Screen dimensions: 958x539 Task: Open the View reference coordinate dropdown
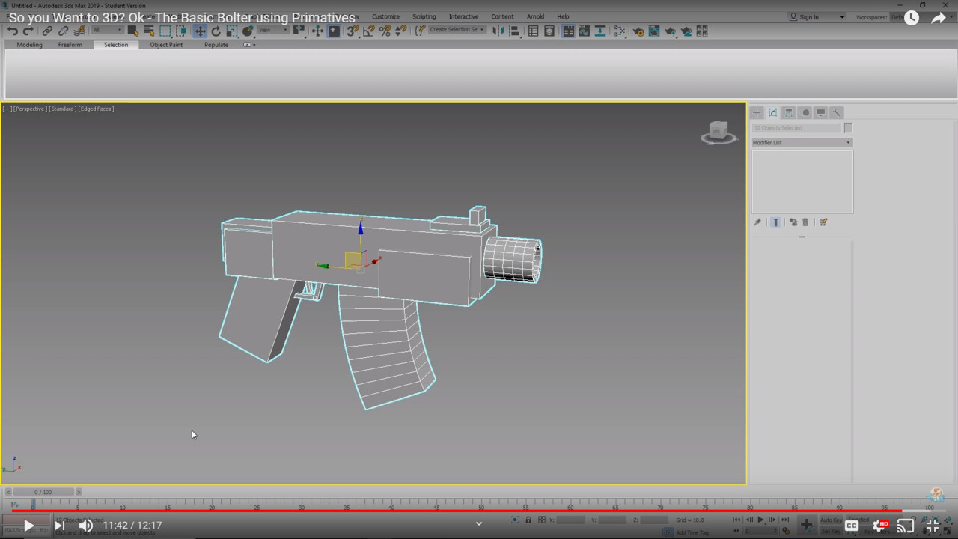pyautogui.click(x=273, y=30)
